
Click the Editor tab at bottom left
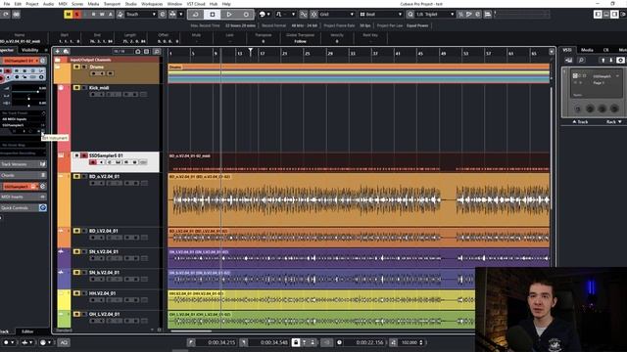(27, 331)
